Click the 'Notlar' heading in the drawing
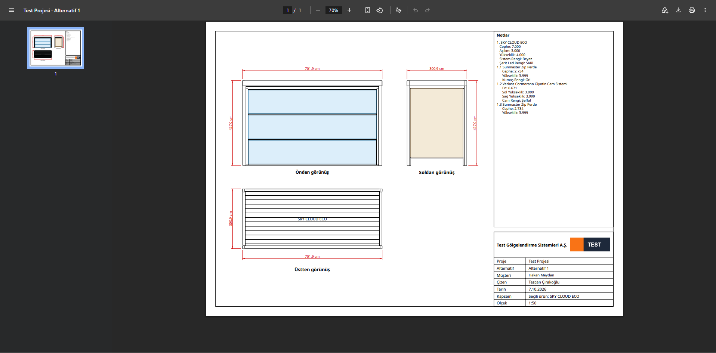 503,35
